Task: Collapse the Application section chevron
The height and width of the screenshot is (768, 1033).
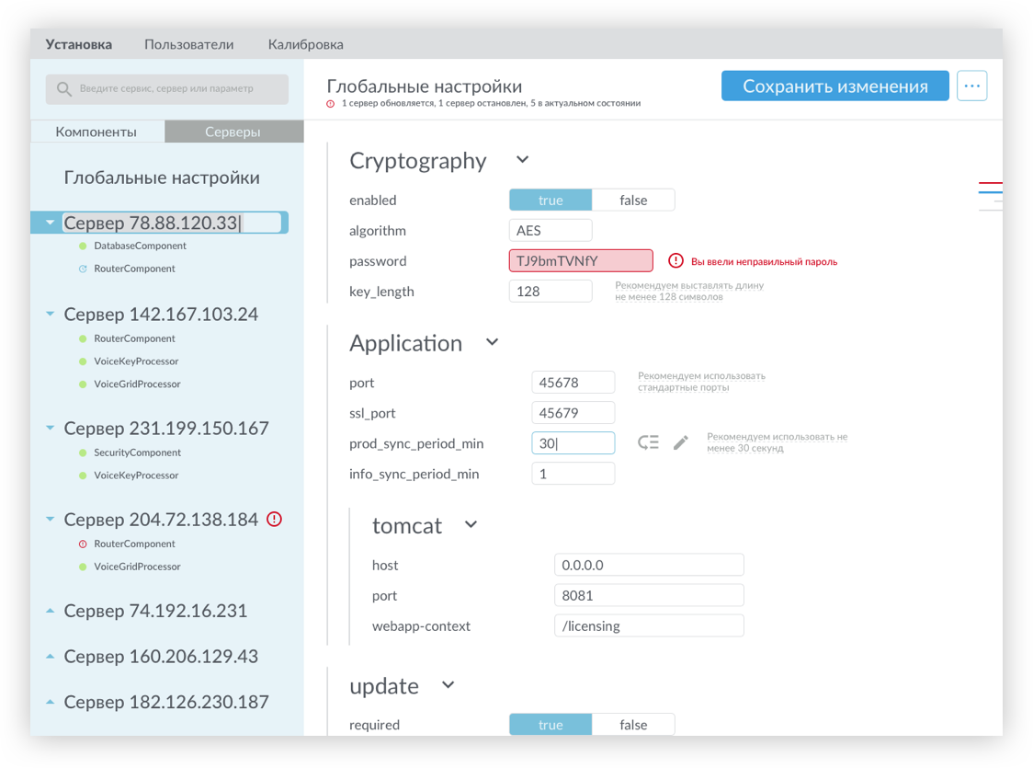Action: click(x=492, y=342)
